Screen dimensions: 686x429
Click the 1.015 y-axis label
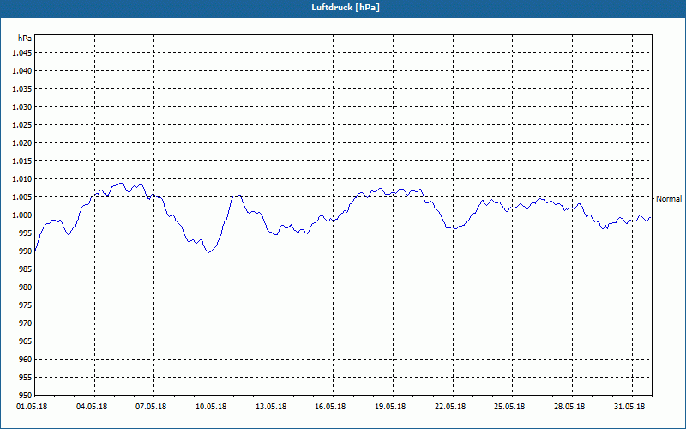(x=22, y=161)
